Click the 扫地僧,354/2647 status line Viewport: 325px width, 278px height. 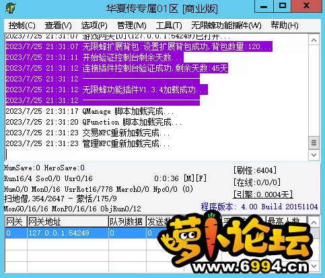(x=61, y=199)
